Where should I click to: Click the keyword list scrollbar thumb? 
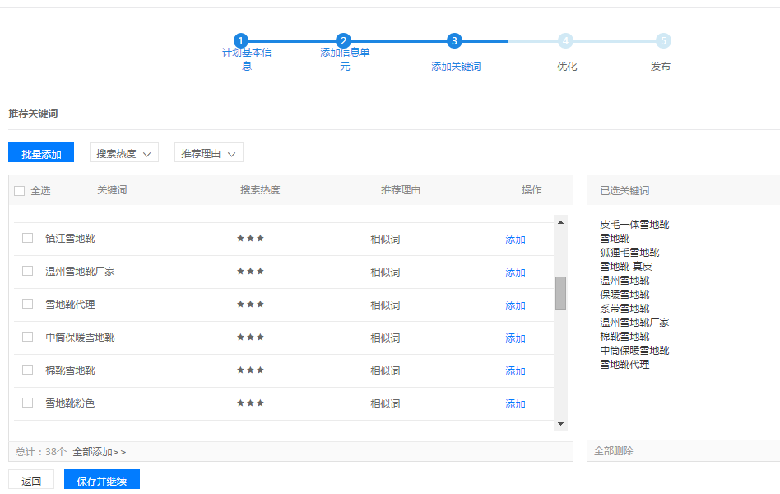point(560,292)
